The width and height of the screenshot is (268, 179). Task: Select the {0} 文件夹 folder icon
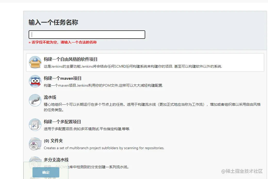[x=35, y=144]
